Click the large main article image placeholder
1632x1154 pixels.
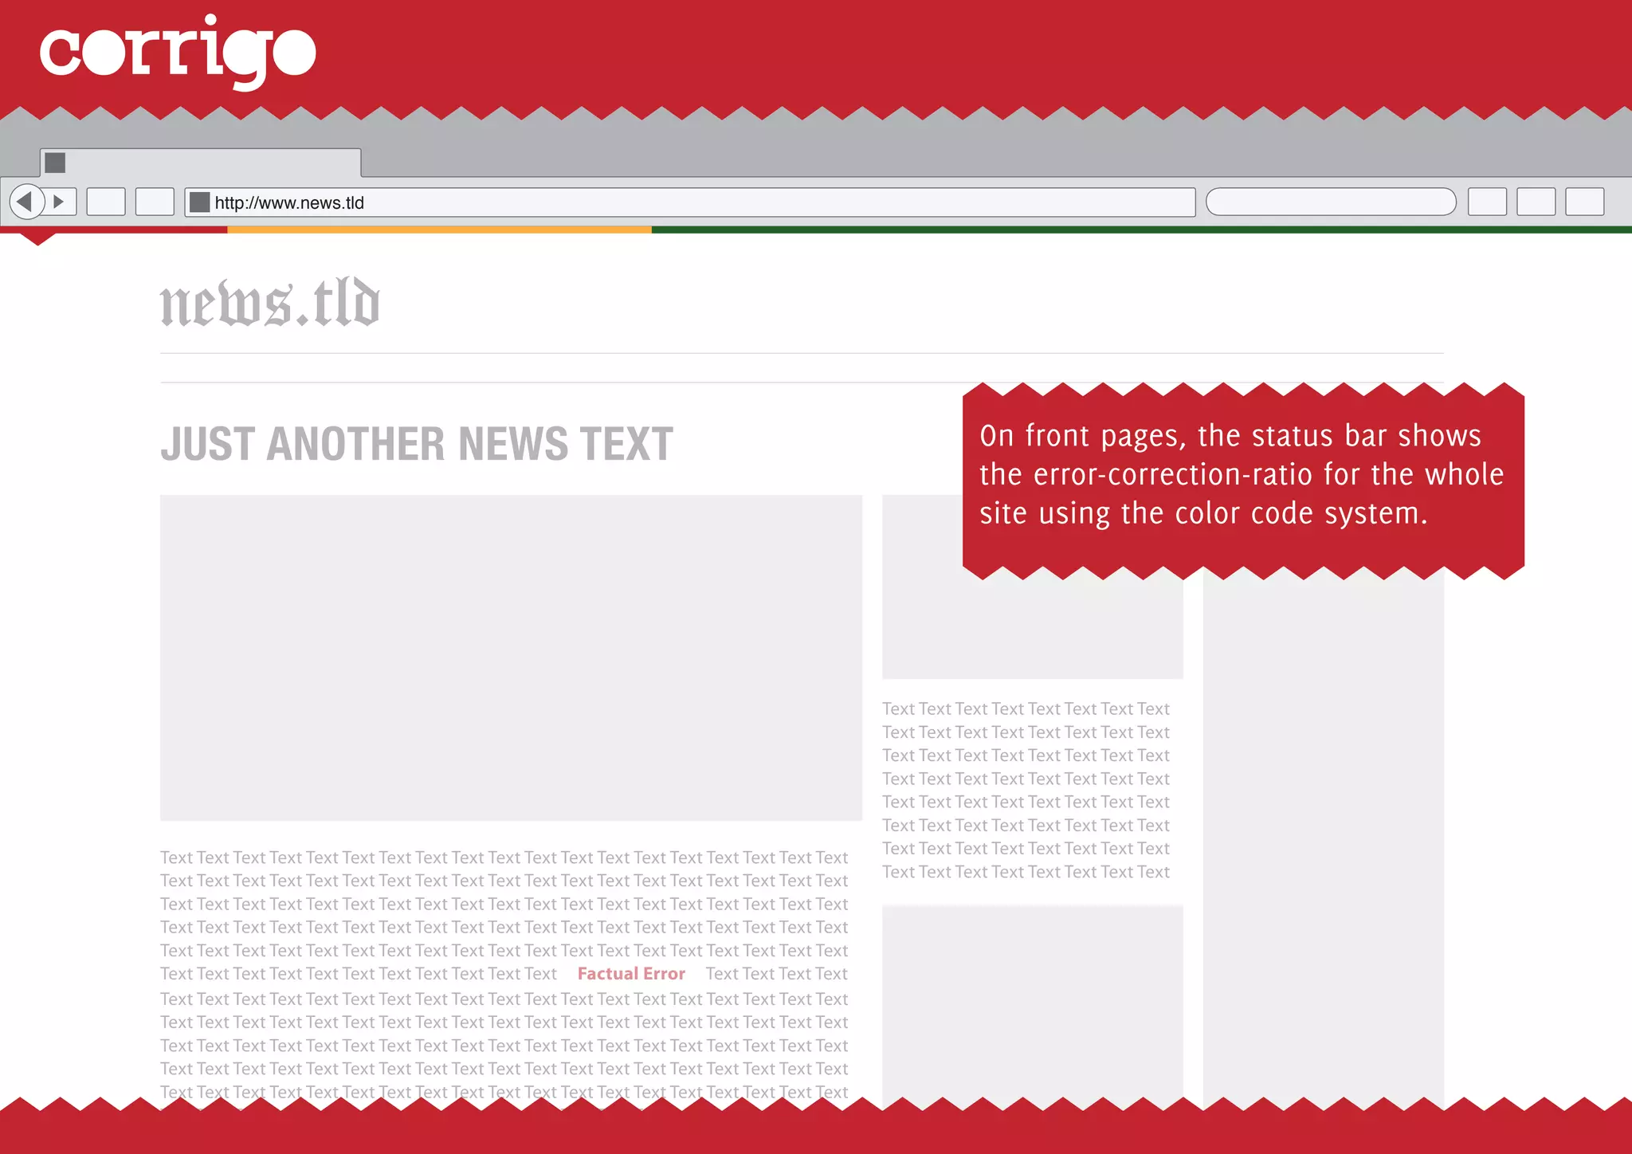(511, 657)
